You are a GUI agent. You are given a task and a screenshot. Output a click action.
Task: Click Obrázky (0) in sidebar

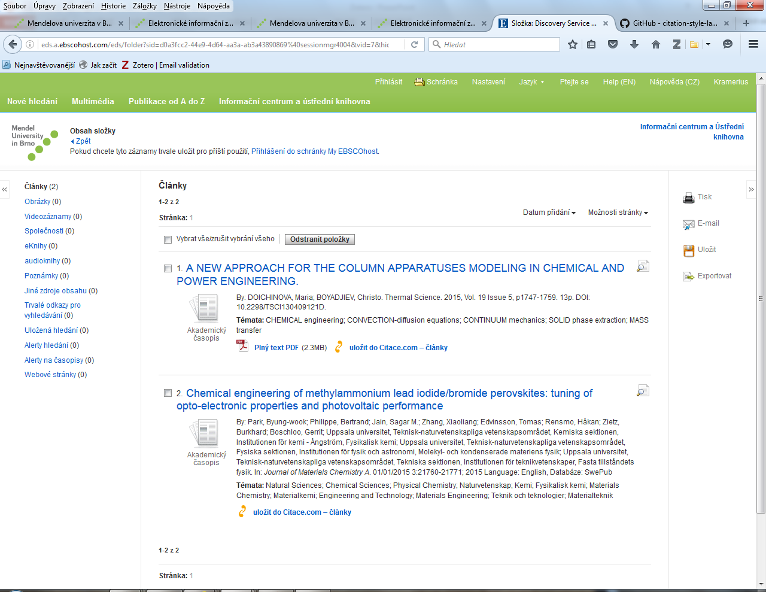42,202
